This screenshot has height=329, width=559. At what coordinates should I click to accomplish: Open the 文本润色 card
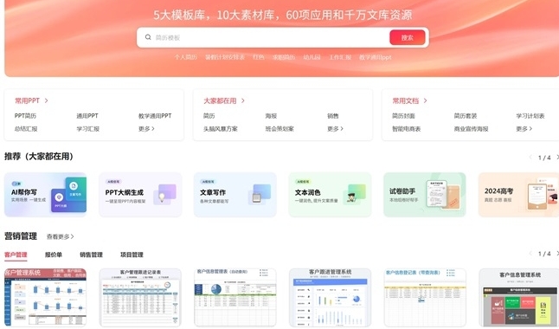coord(330,195)
